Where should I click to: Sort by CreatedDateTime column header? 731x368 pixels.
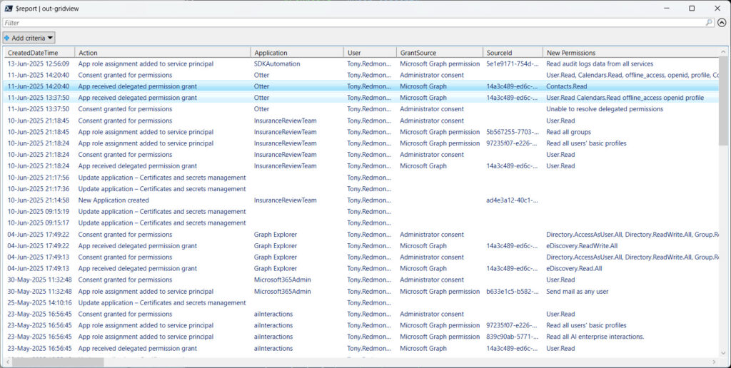tap(39, 53)
